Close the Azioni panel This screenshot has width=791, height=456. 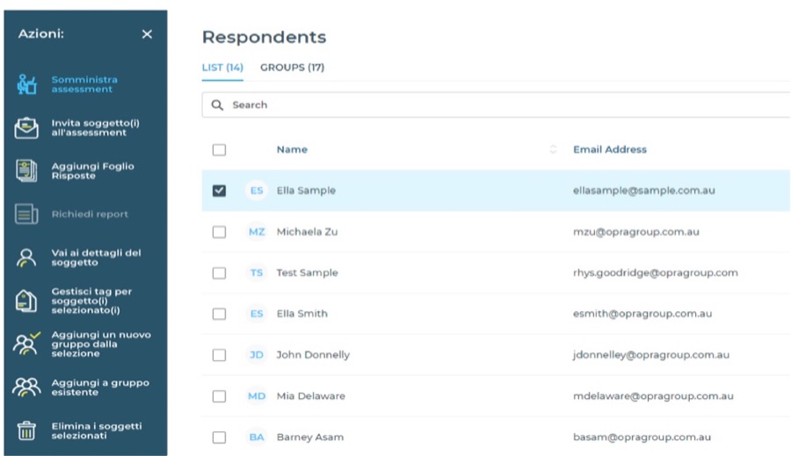click(x=147, y=33)
